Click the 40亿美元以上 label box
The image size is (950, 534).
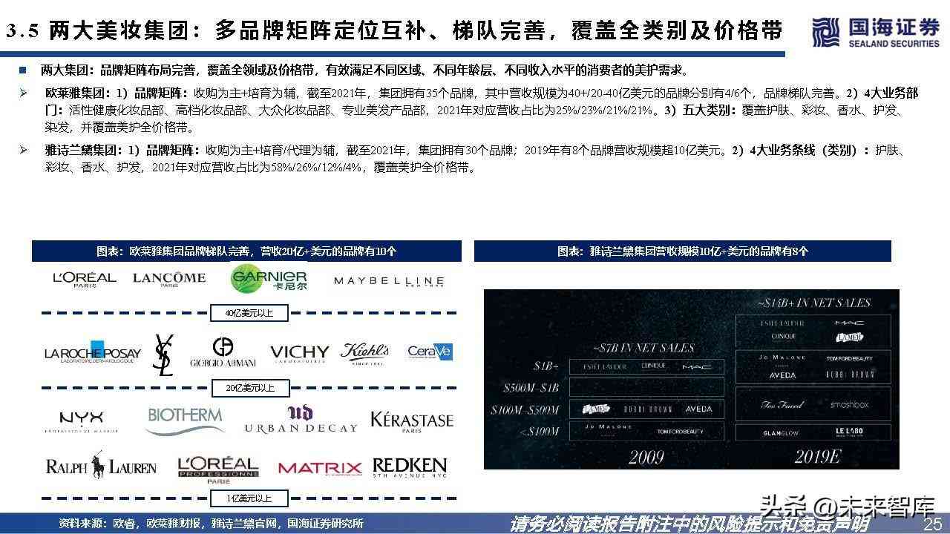click(249, 313)
